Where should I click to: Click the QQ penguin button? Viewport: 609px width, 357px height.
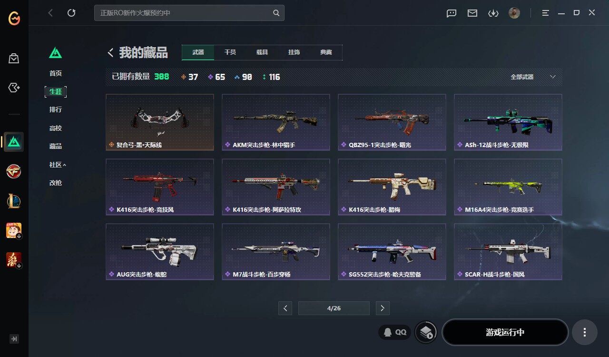point(395,332)
